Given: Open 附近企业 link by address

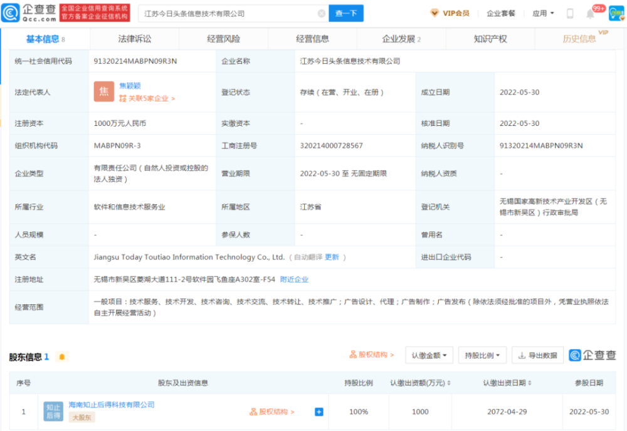Looking at the screenshot, I should 294,279.
